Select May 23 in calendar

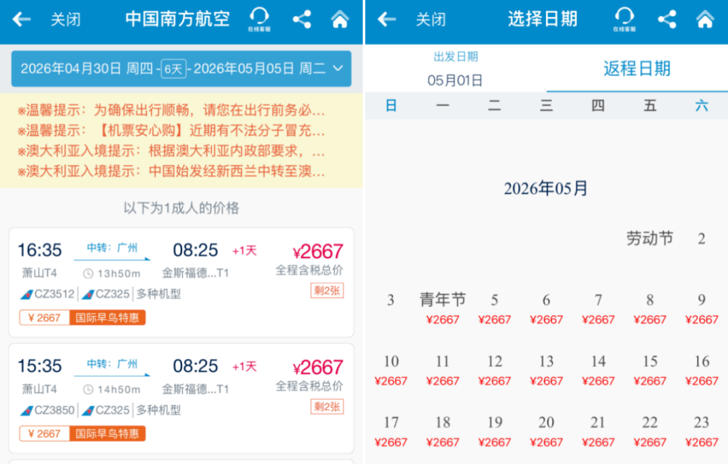[x=702, y=432]
